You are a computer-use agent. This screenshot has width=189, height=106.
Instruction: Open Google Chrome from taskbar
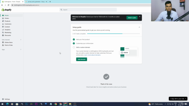pyautogui.click(x=56, y=104)
